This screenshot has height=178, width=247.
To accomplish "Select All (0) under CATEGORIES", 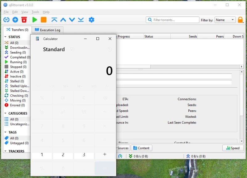I will [x=17, y=119].
